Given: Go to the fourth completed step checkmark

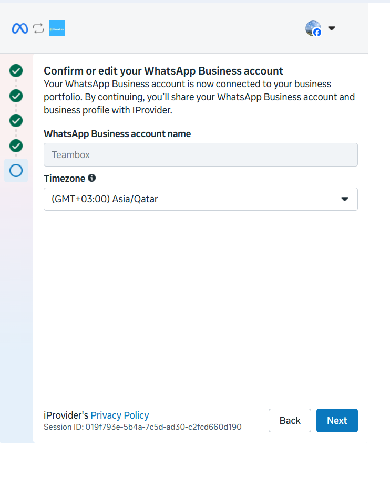Looking at the screenshot, I should click(16, 146).
